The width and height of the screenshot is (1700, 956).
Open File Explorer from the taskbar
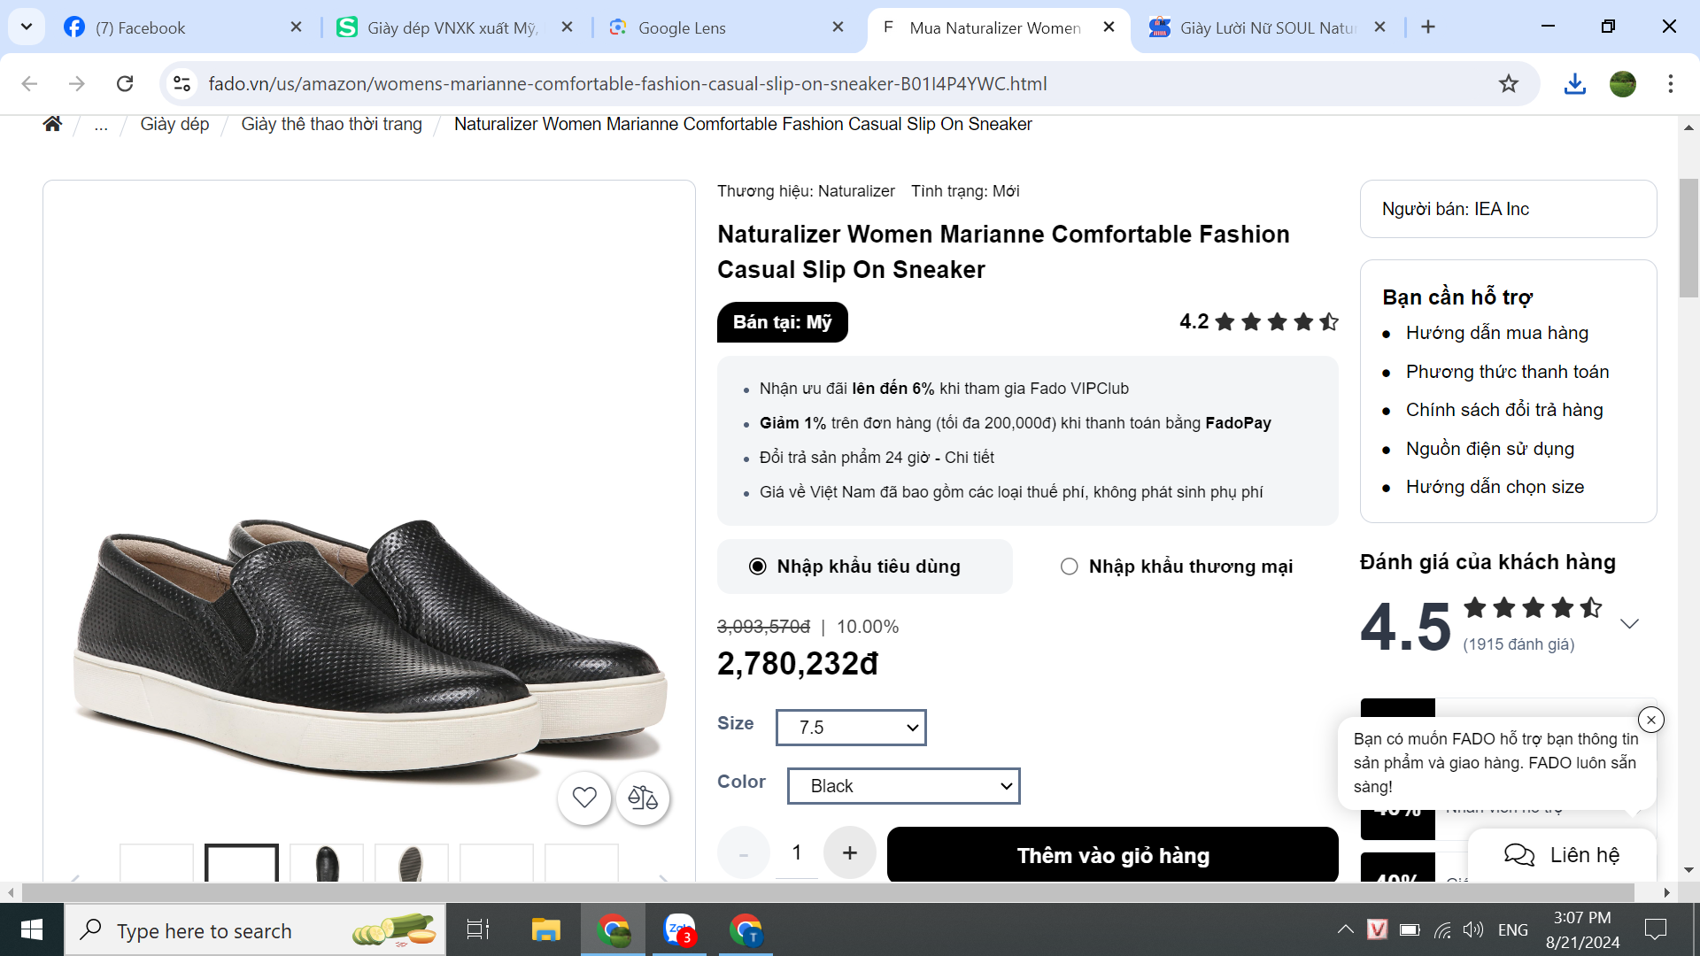coord(545,929)
